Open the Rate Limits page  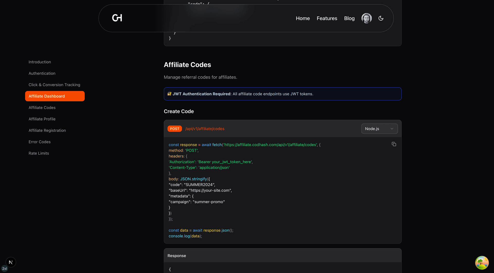[39, 153]
